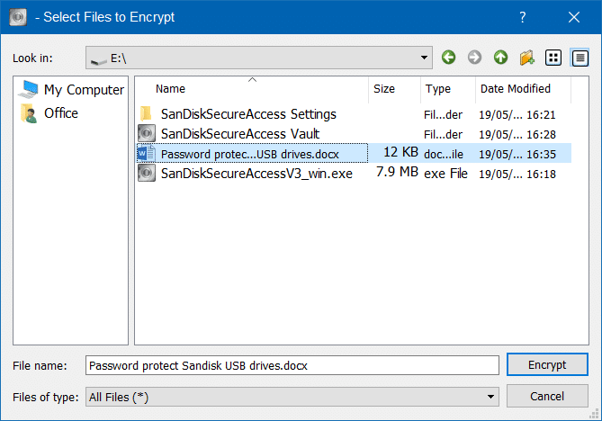Open the Office sidebar location
The width and height of the screenshot is (602, 421).
[49, 113]
